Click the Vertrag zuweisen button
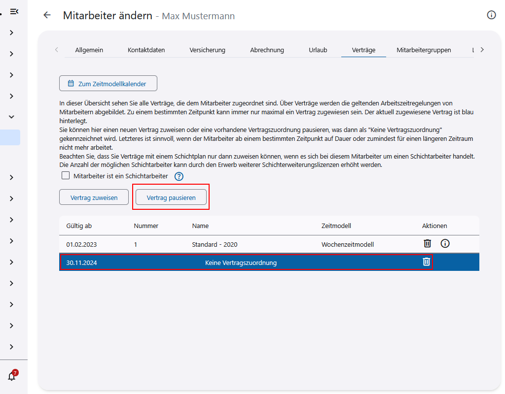 click(94, 197)
